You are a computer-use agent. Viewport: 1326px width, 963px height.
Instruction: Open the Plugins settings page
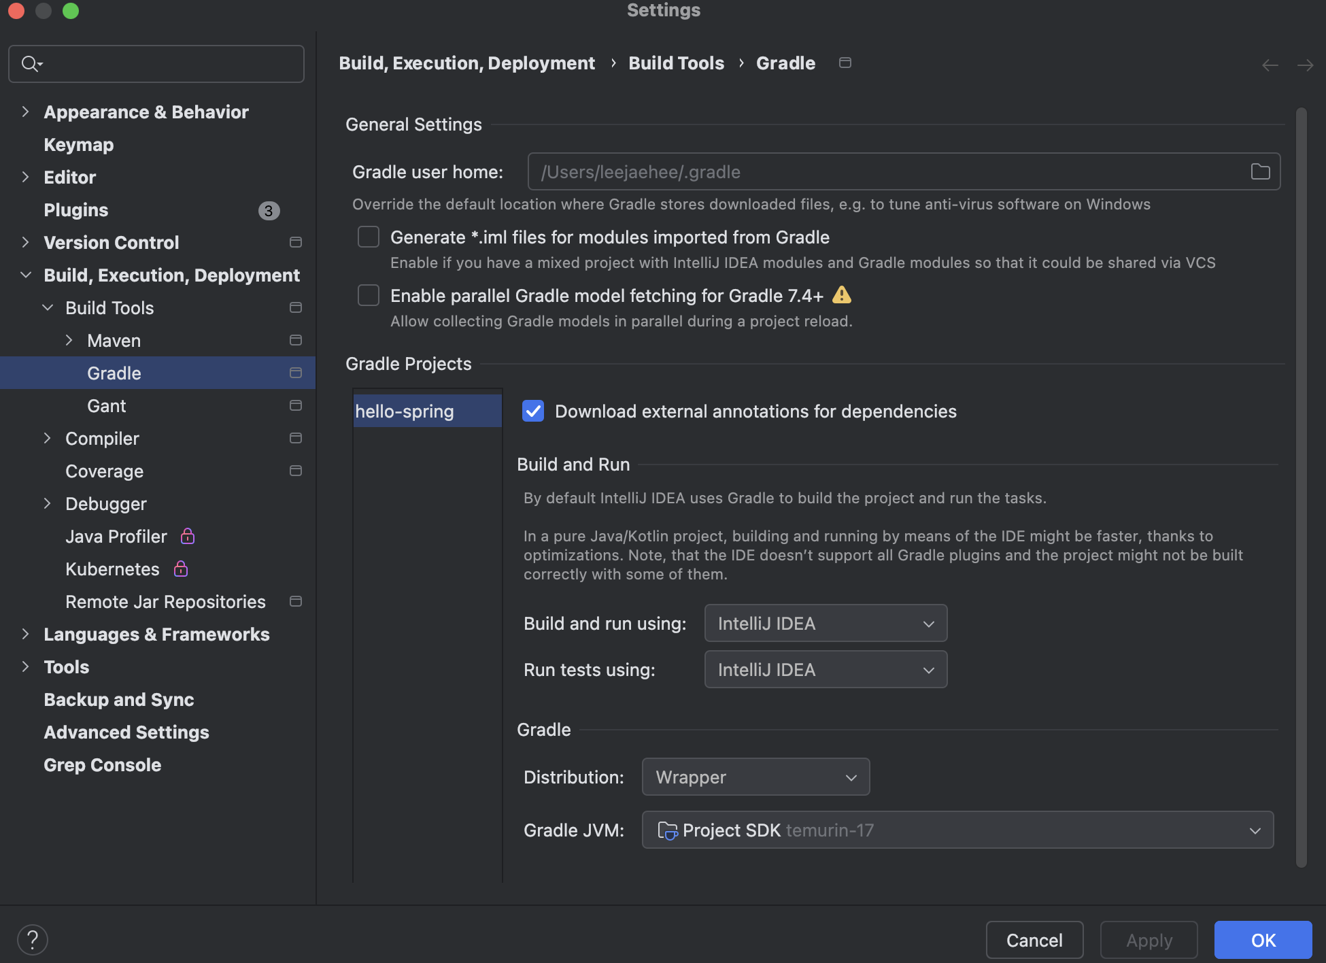76,210
